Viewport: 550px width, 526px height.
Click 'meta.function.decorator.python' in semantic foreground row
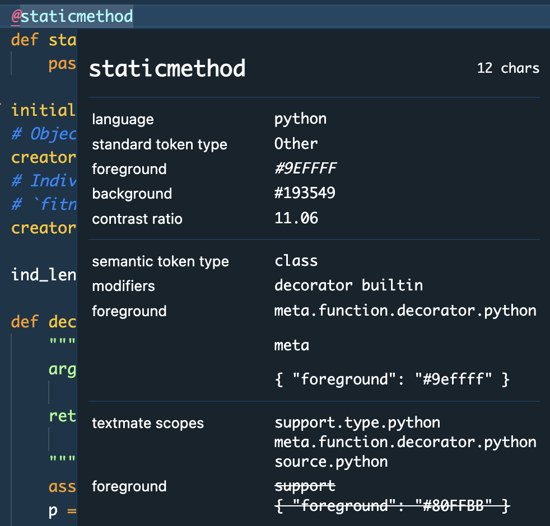coord(405,311)
